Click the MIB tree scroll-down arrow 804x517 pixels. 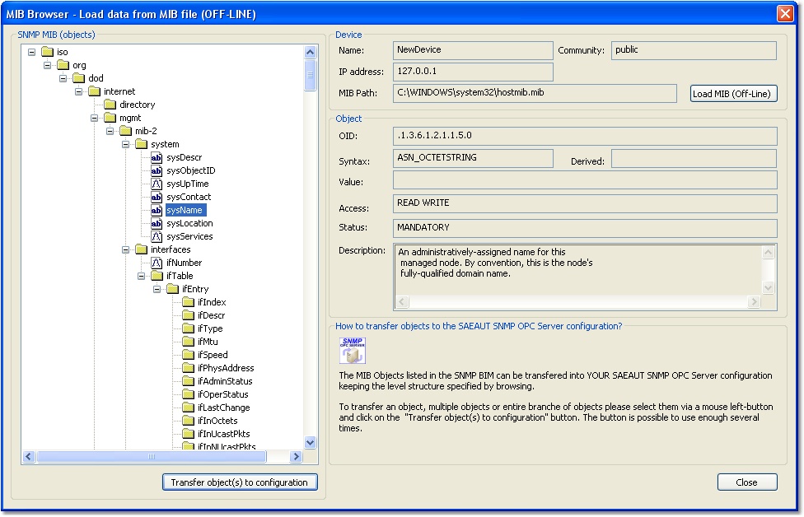pos(310,442)
